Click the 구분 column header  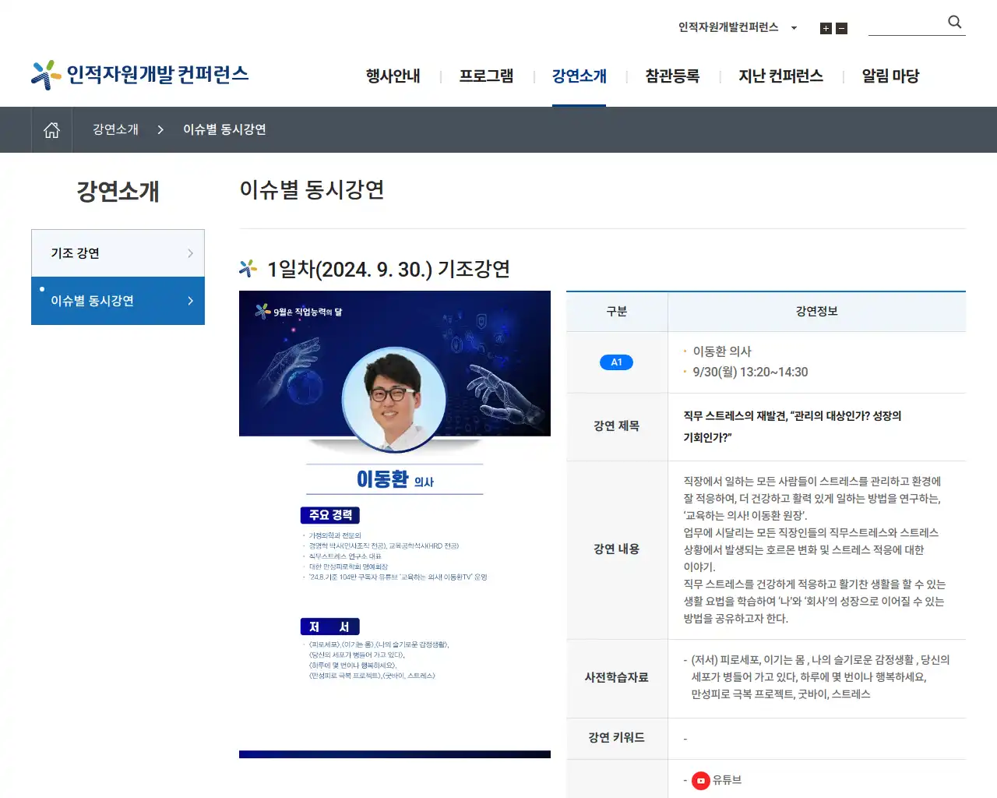[617, 312]
